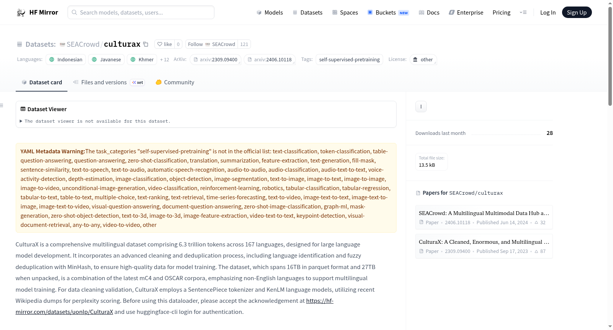Image resolution: width=613 pixels, height=330 pixels.
Task: Click the Total file size 13.5 kB box
Action: click(x=431, y=162)
